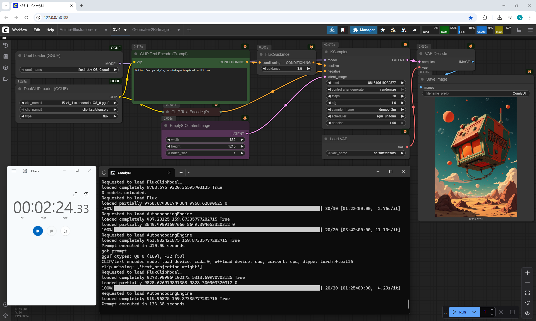Open the queue history sidebar icon
The width and height of the screenshot is (536, 321).
(x=5, y=45)
